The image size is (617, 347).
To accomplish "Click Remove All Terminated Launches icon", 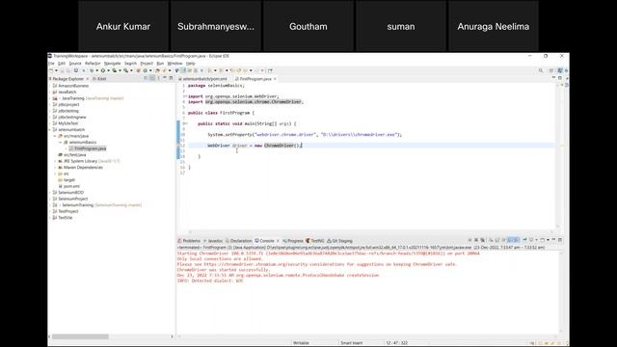I will (x=482, y=240).
